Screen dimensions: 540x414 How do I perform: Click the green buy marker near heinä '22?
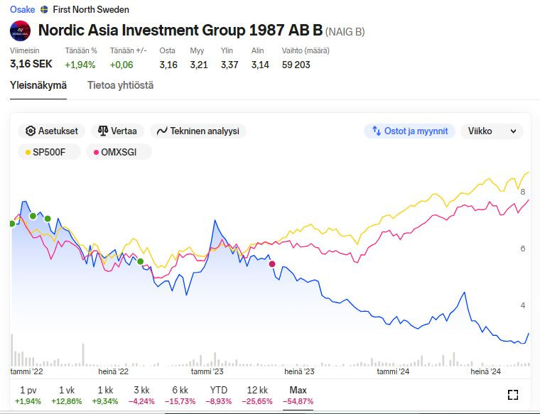(140, 261)
